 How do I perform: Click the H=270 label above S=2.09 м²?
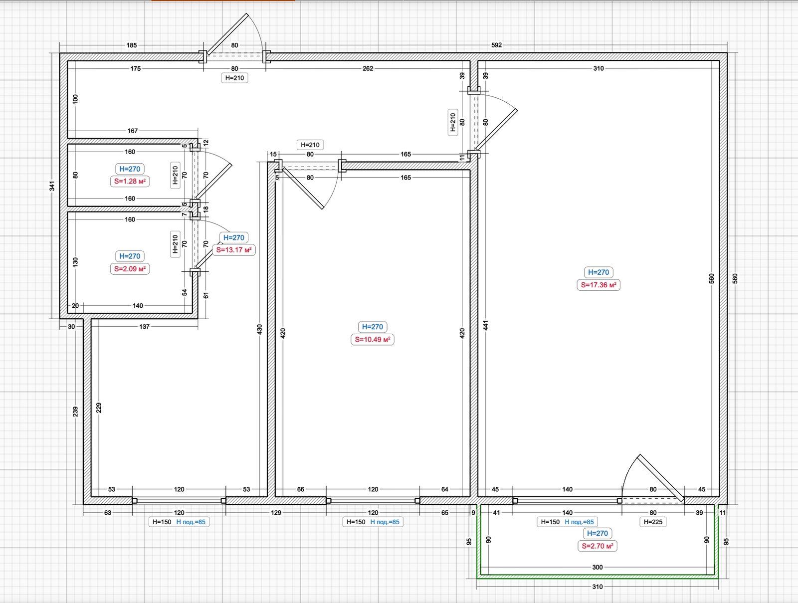pyautogui.click(x=130, y=256)
